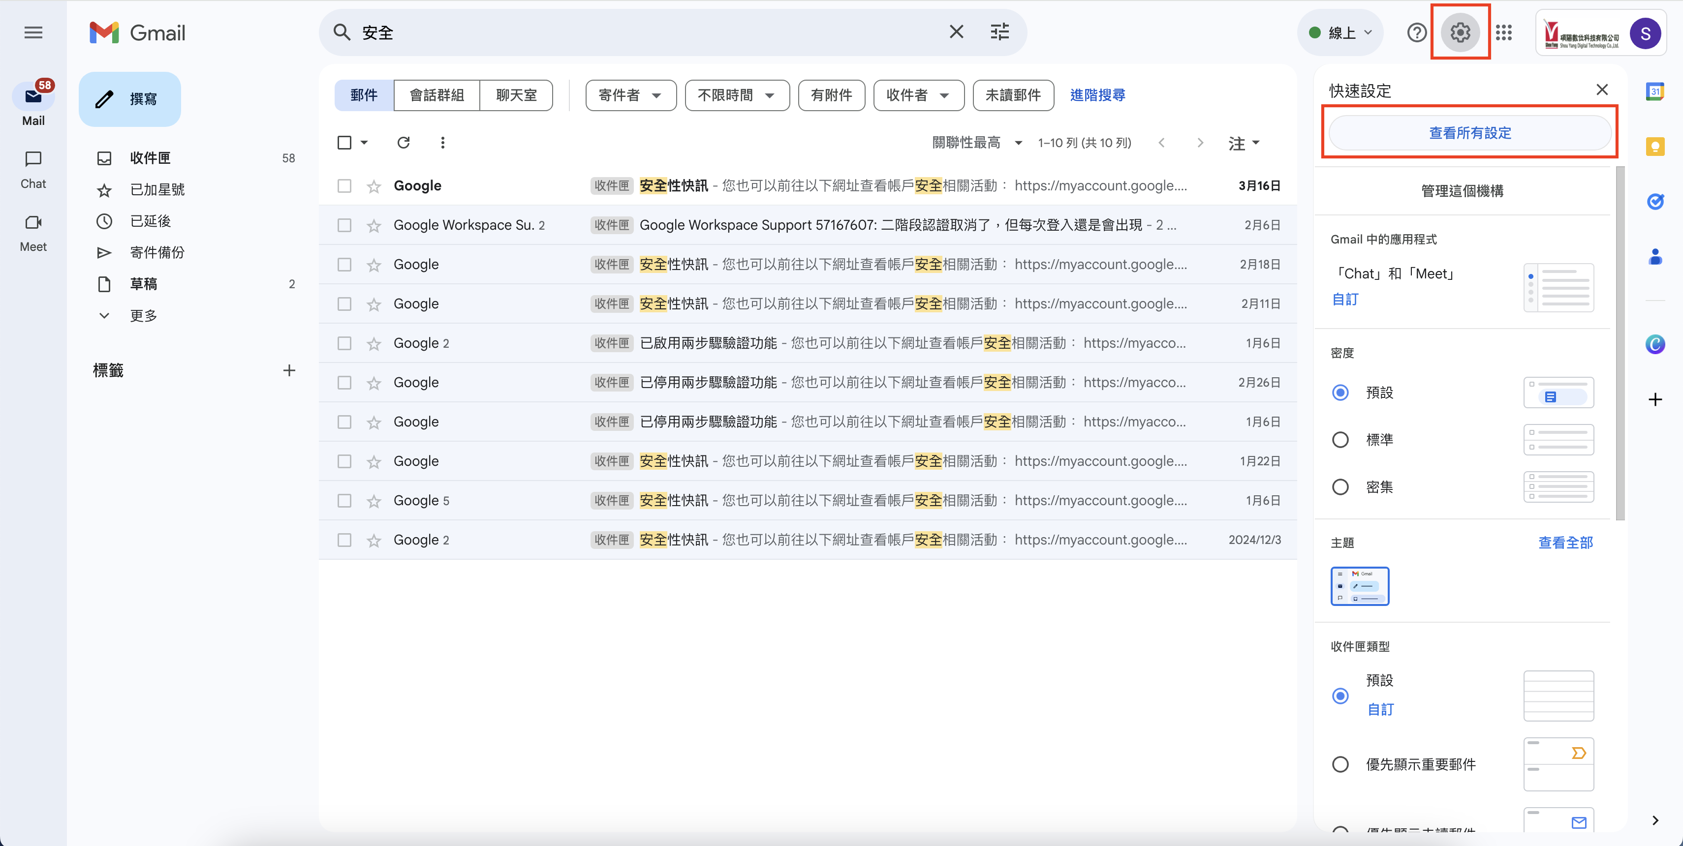
Task: Open Google Calendar in side panel
Action: 1654,91
